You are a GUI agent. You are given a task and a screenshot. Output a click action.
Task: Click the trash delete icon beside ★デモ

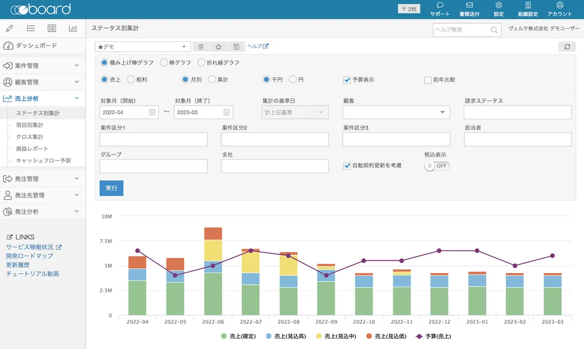201,47
